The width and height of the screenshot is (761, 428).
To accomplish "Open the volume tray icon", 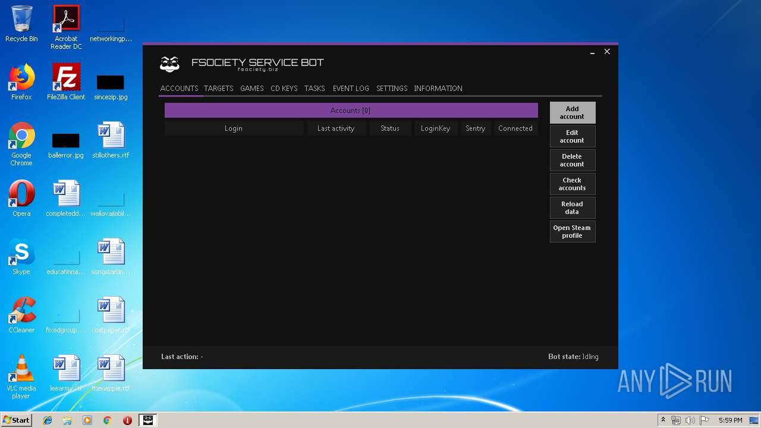I will (x=690, y=420).
